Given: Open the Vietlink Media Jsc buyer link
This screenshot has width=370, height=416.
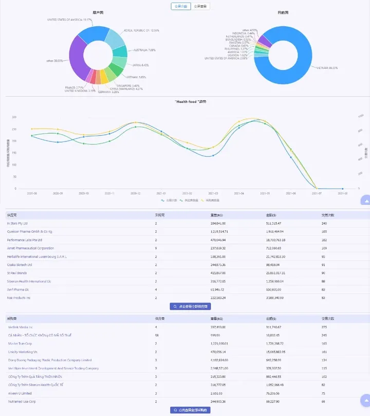Looking at the screenshot, I should point(20,327).
